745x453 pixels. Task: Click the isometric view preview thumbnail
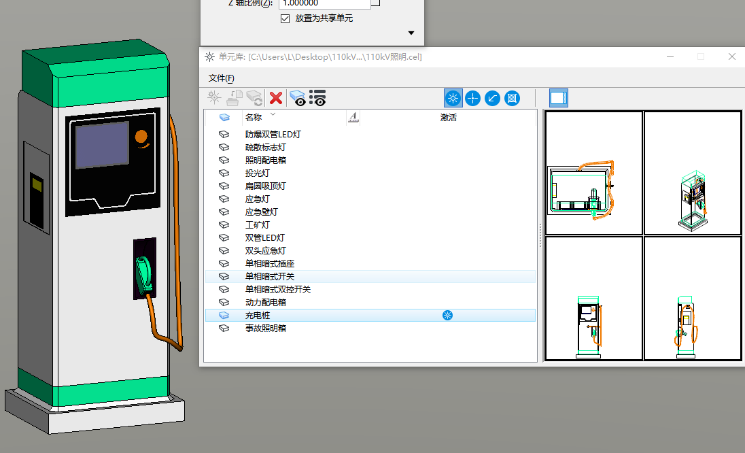pyautogui.click(x=693, y=173)
